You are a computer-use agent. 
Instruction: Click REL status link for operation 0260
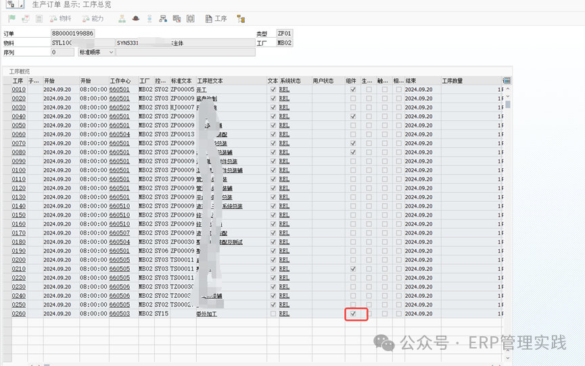pyautogui.click(x=284, y=314)
